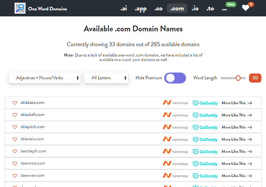Toggle the Hide Premium switch
This screenshot has width=266, height=187.
(x=175, y=78)
